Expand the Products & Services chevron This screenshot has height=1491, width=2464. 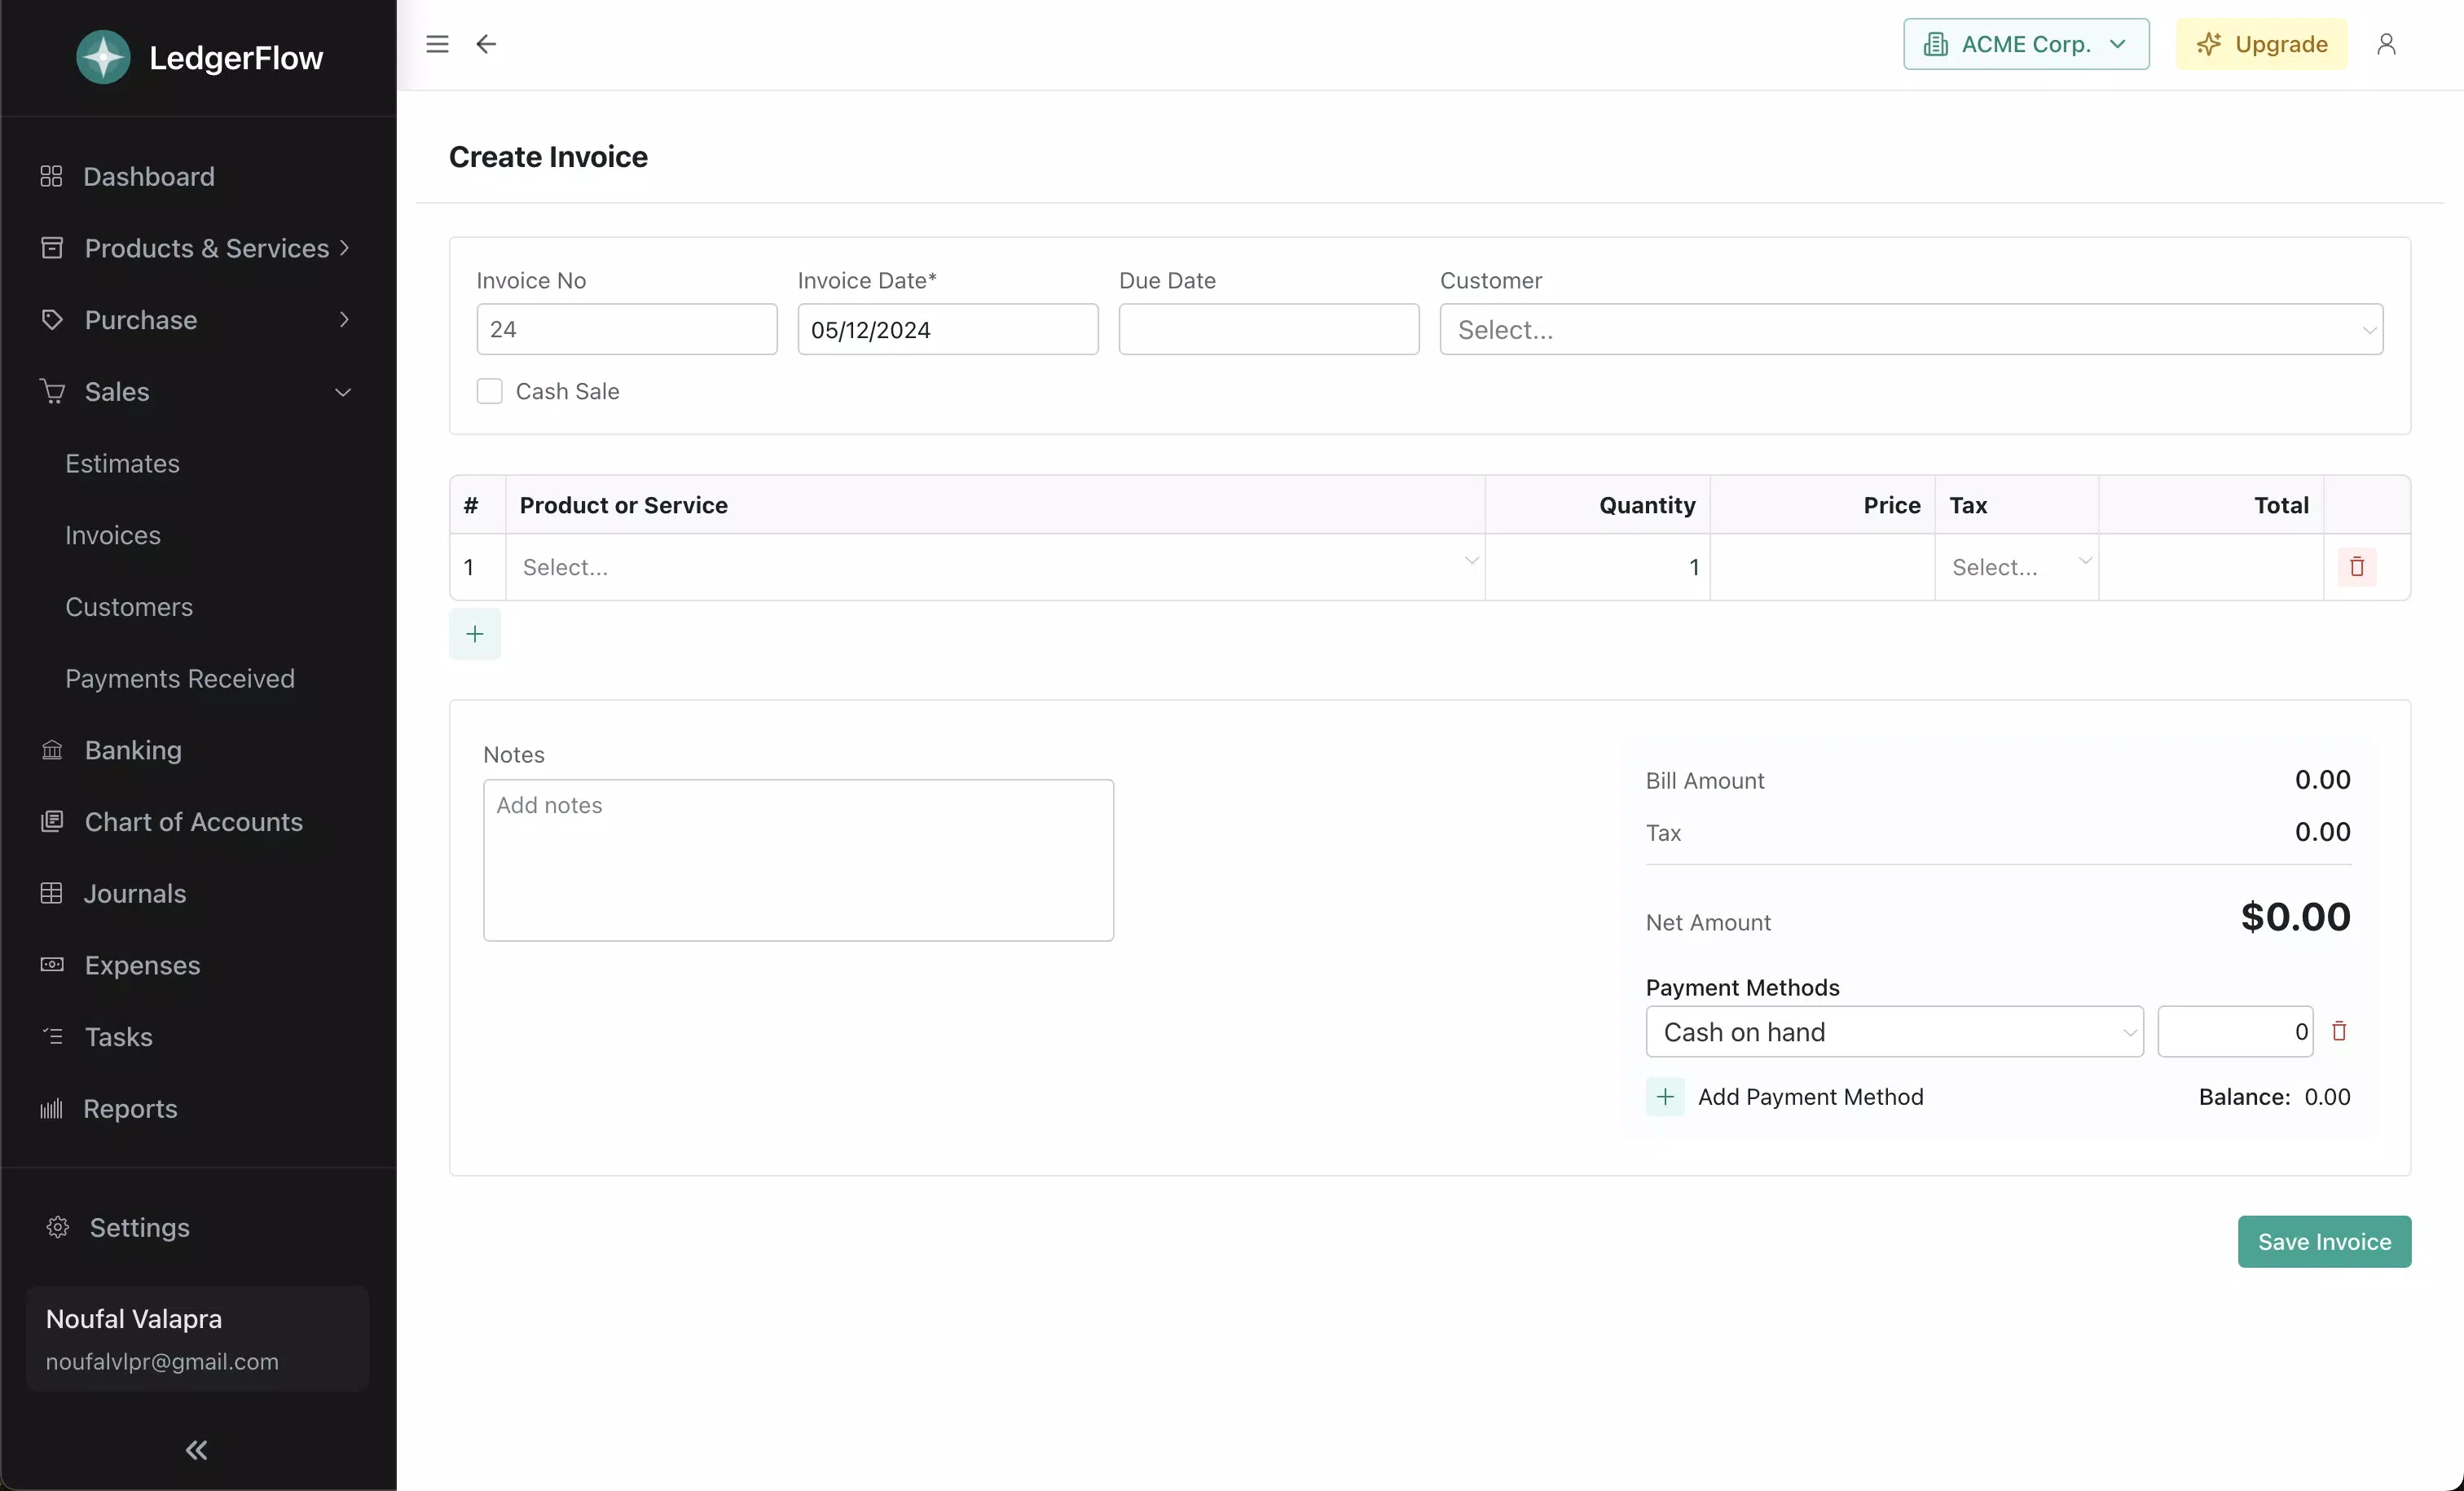[344, 247]
